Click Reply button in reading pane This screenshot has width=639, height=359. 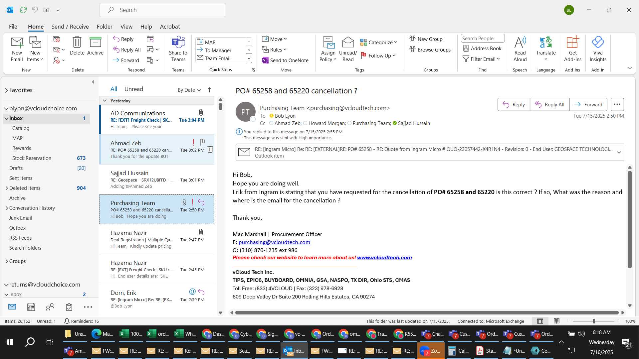[514, 104]
